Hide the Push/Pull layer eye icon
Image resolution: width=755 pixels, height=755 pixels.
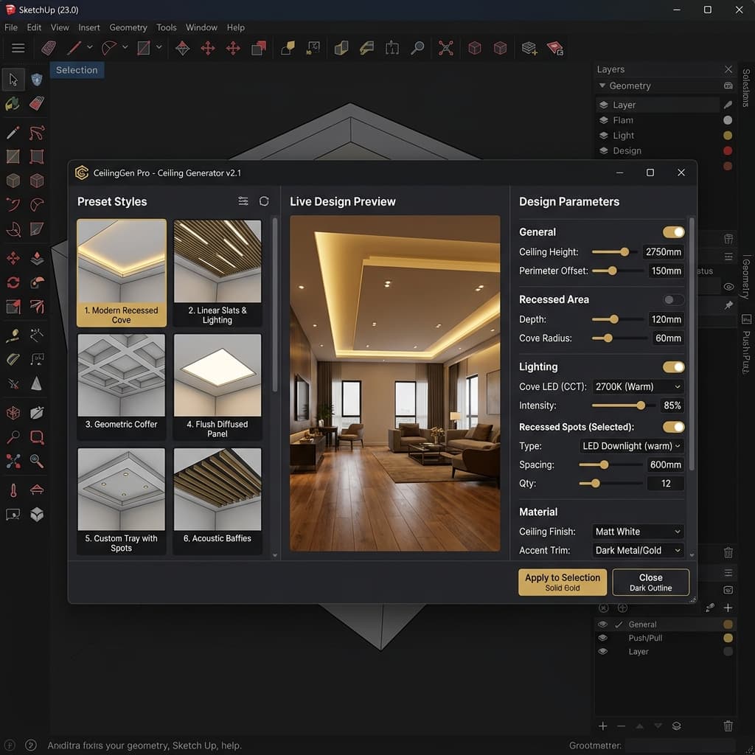pos(602,638)
